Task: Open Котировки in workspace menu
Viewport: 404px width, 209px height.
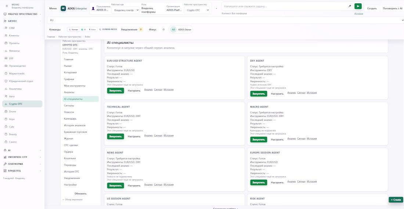Action: pyautogui.click(x=81, y=73)
